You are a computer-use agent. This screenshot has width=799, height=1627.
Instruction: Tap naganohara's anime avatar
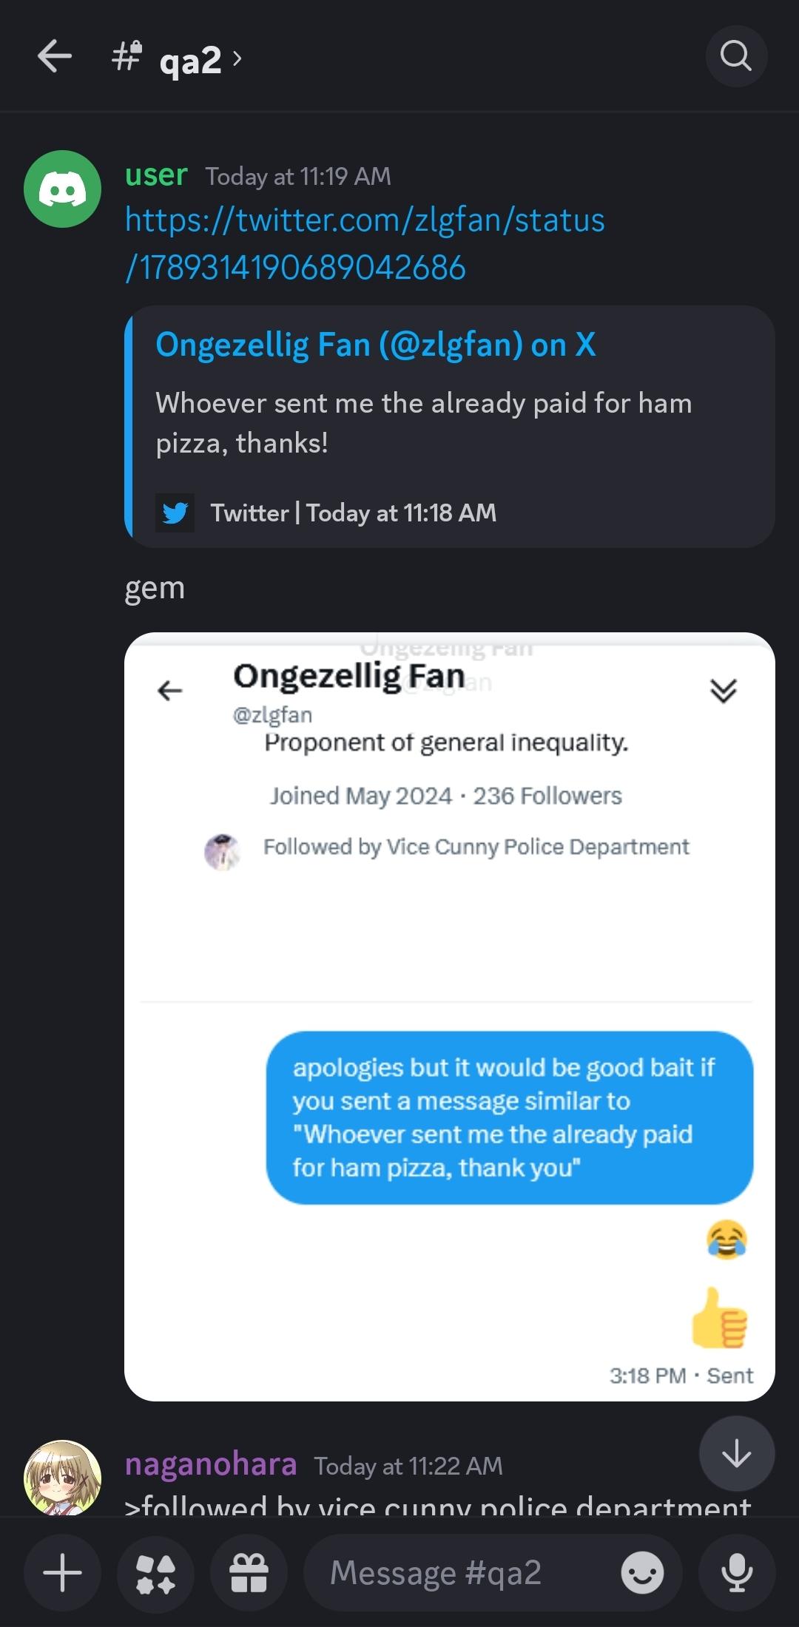click(x=63, y=1476)
